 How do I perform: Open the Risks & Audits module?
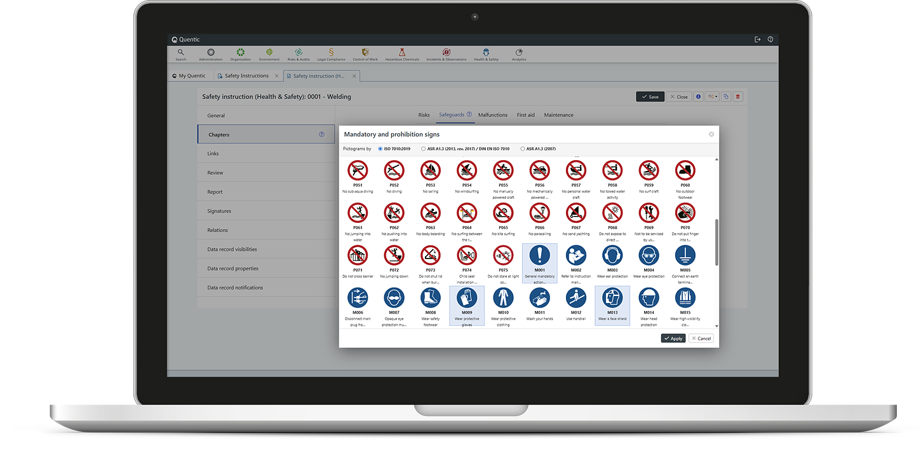tap(298, 54)
